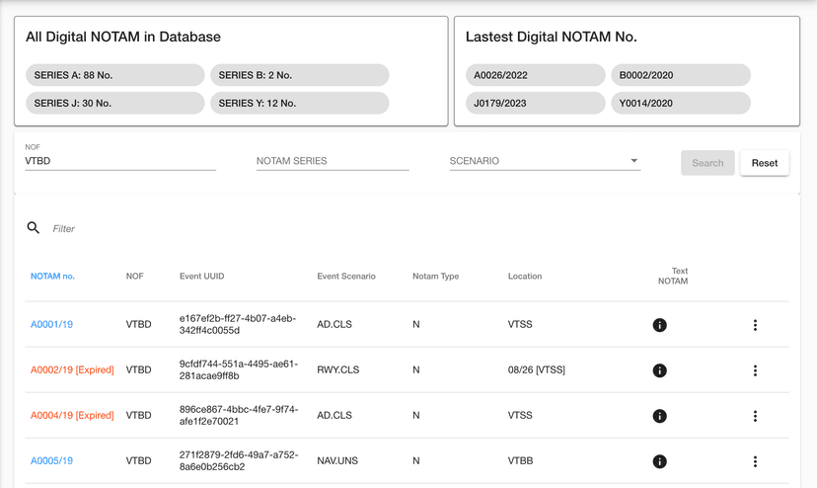Click the magnifier icon beside Filter

coord(34,228)
